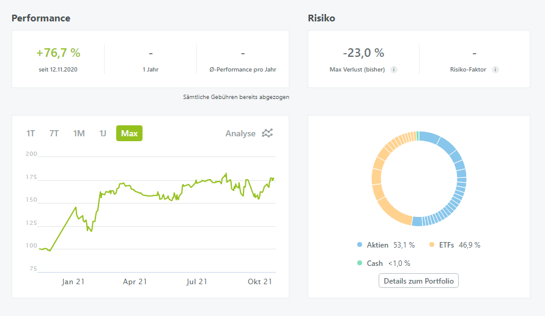The height and width of the screenshot is (316, 545).
Task: Open the Analyse view link
Action: click(x=240, y=133)
